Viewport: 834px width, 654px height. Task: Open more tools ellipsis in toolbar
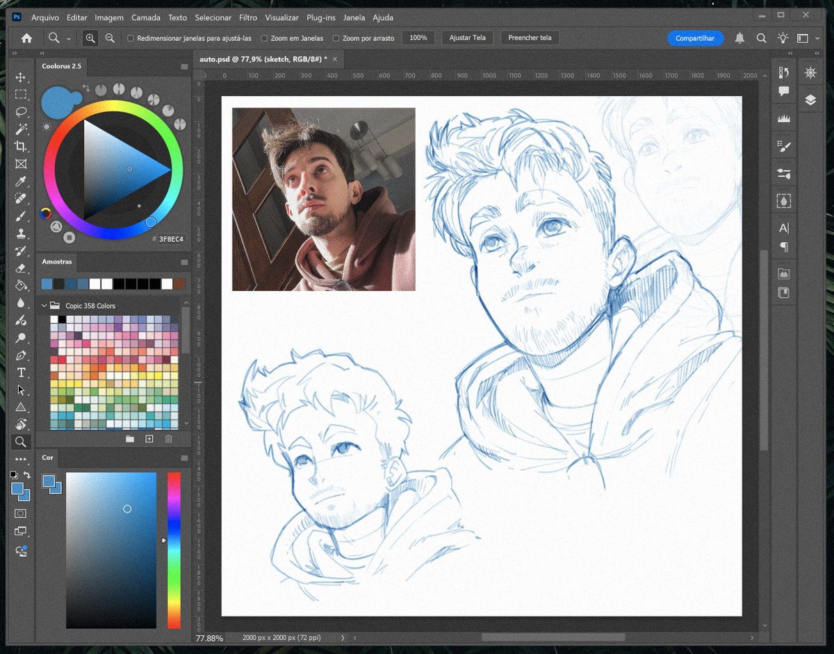coord(21,459)
